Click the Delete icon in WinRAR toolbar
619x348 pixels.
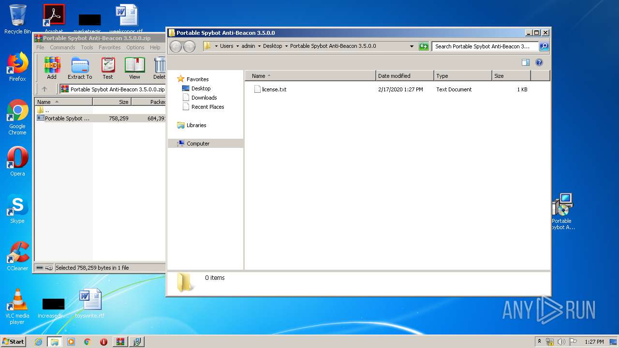pyautogui.click(x=160, y=68)
